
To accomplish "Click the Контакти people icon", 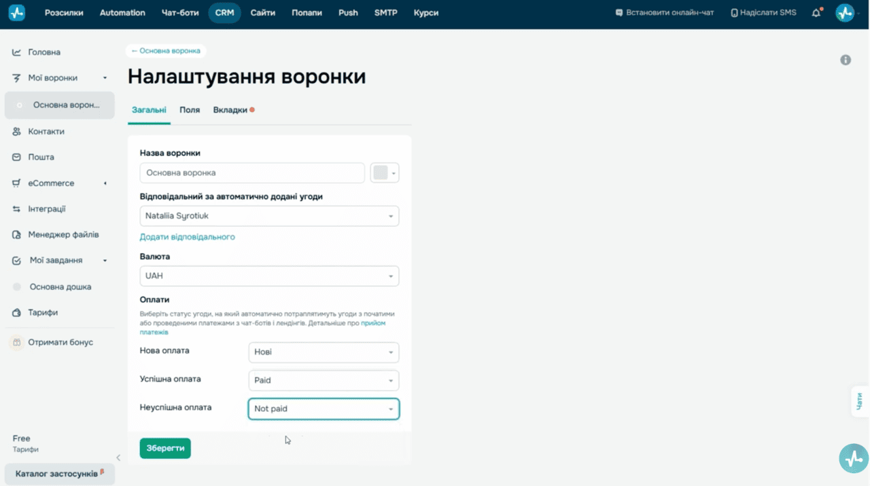I will pyautogui.click(x=17, y=132).
